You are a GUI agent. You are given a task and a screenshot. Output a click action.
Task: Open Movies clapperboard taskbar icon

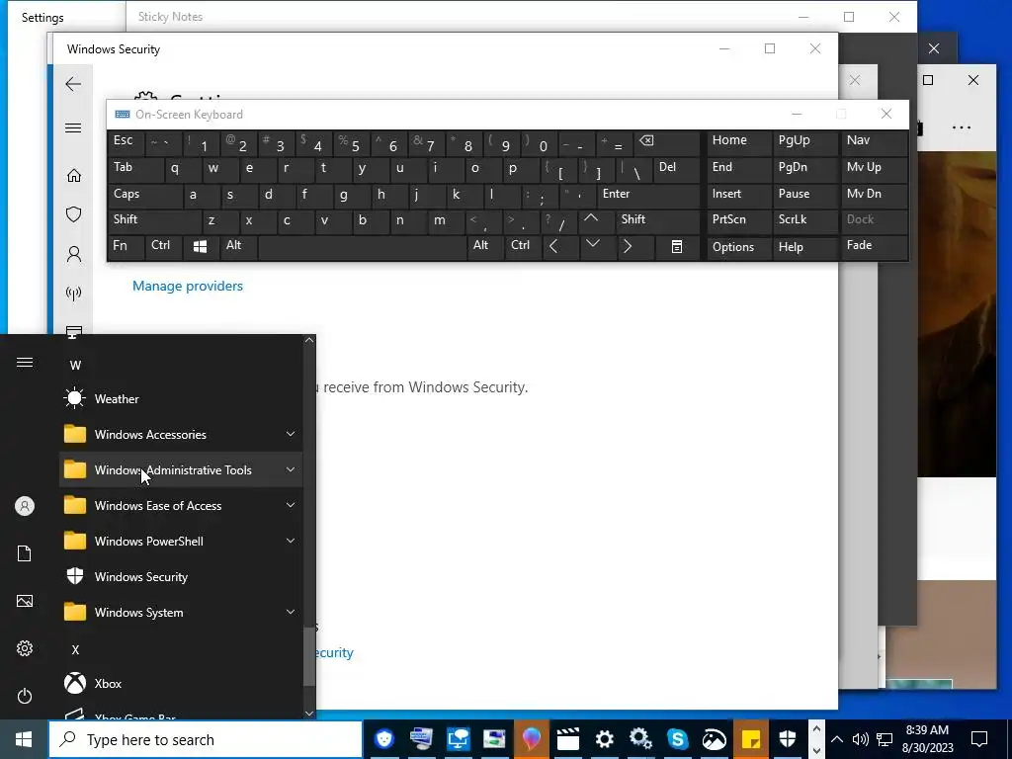pos(568,739)
